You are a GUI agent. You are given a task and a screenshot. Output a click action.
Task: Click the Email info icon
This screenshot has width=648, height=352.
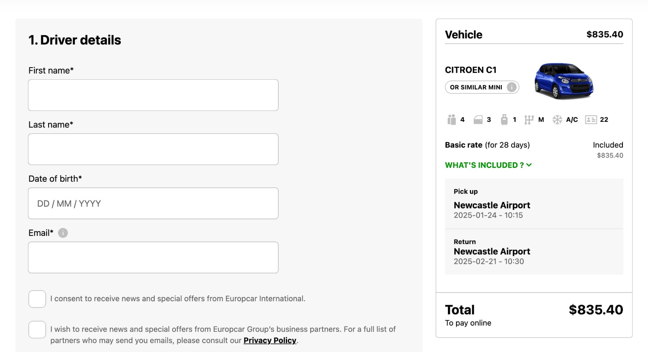(63, 233)
